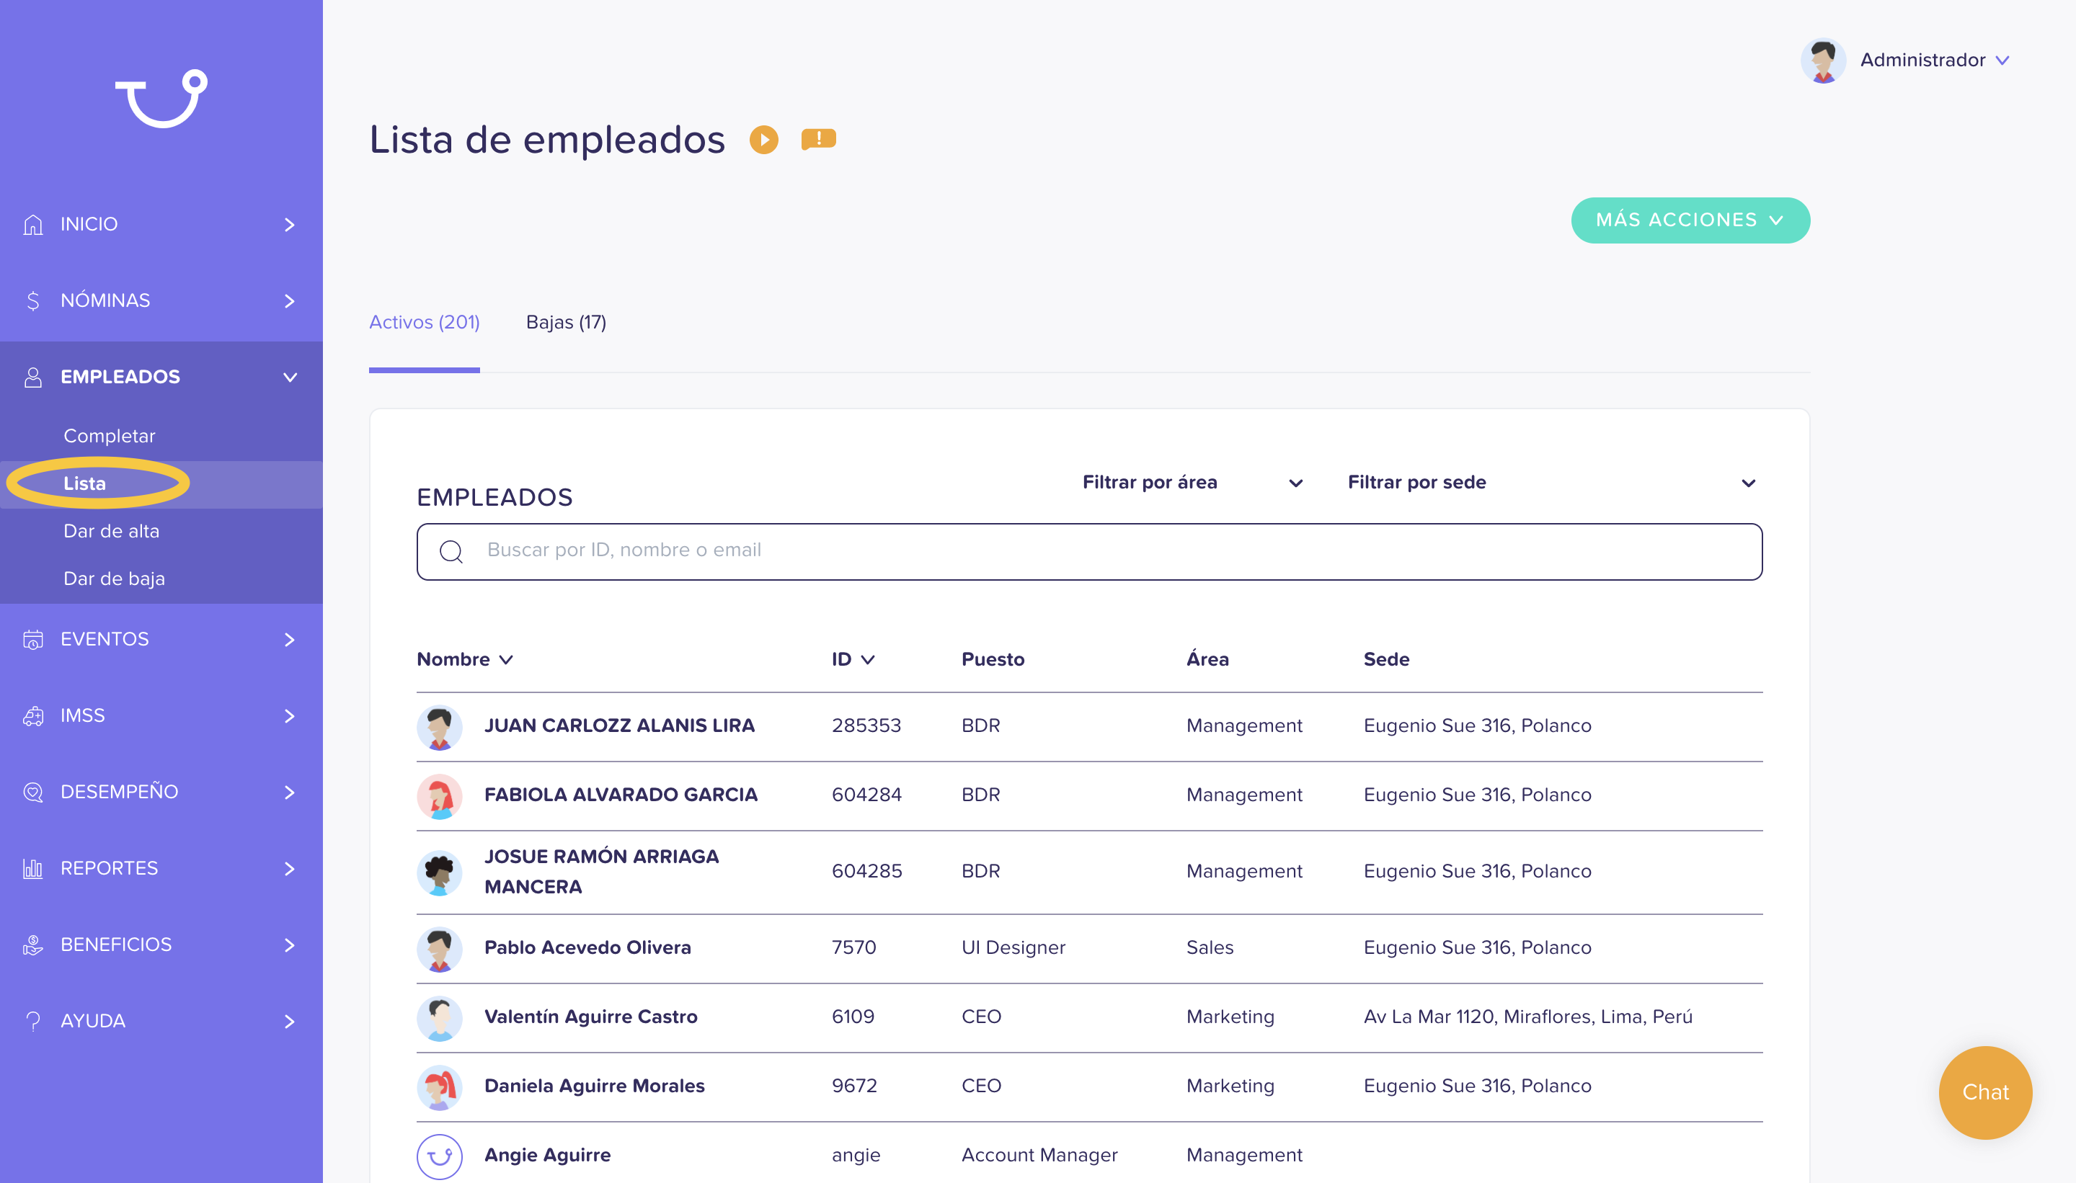Viewport: 2076px width, 1183px height.
Task: Click Josue Ramón Arriaga Mancera's avatar
Action: 440,872
